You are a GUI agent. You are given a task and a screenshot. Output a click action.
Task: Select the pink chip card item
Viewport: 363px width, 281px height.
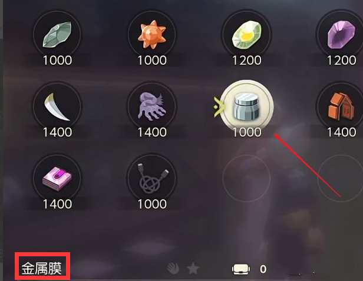tap(57, 178)
